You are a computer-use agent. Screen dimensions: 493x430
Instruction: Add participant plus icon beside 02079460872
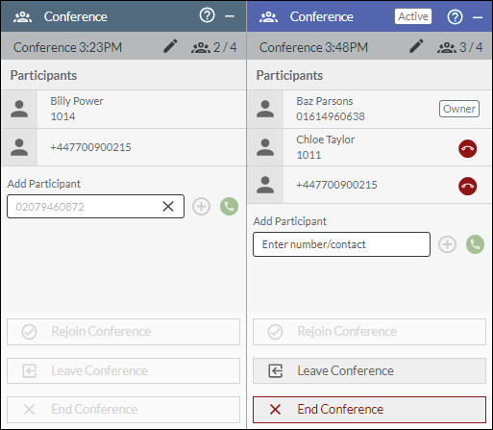tap(201, 206)
